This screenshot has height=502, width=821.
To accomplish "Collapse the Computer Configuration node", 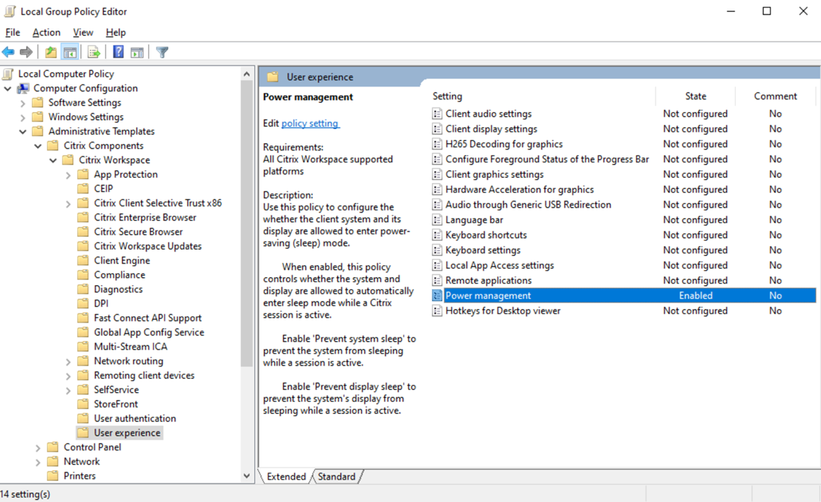I will (7, 89).
